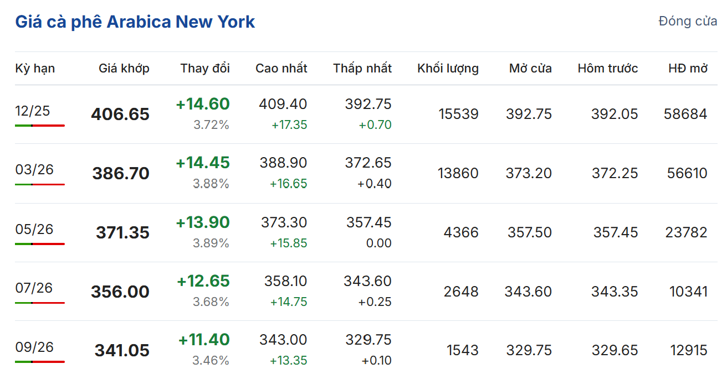Click the +14.45 change value

[203, 163]
